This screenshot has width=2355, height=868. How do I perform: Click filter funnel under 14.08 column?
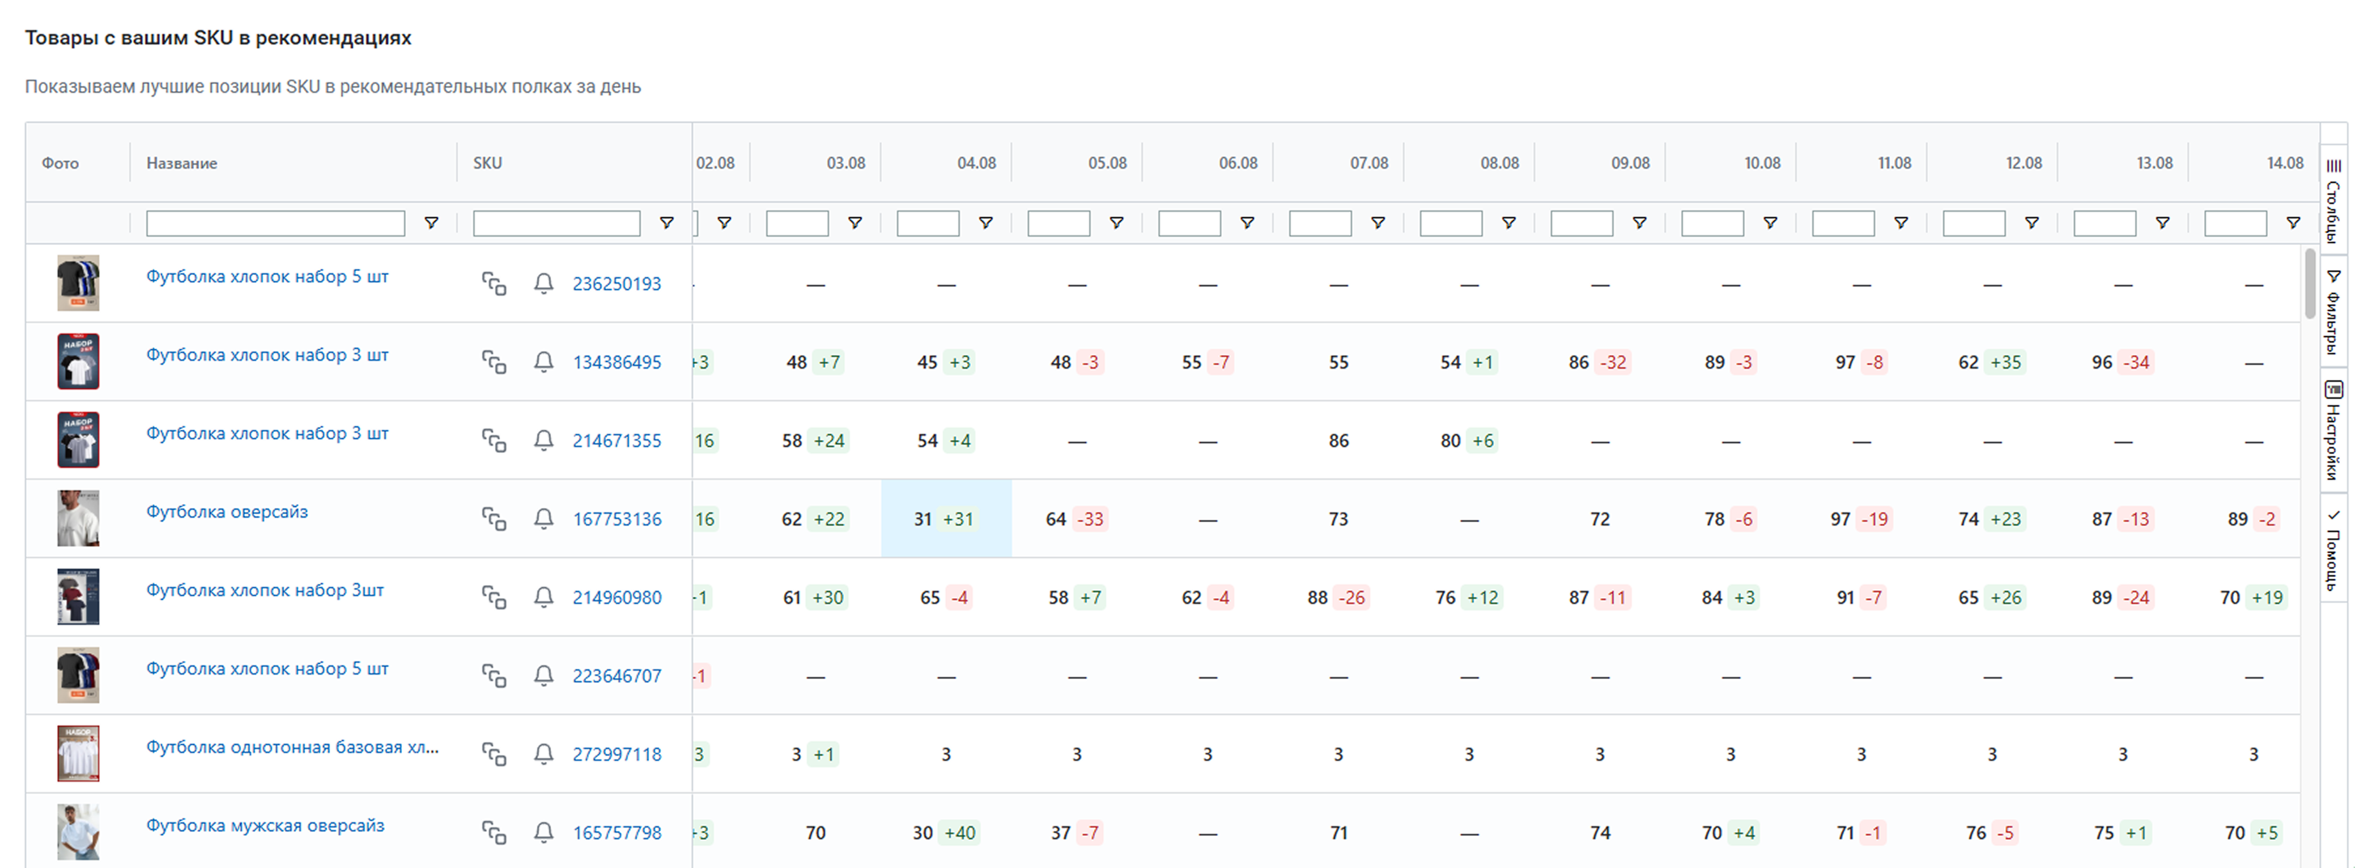[2293, 223]
